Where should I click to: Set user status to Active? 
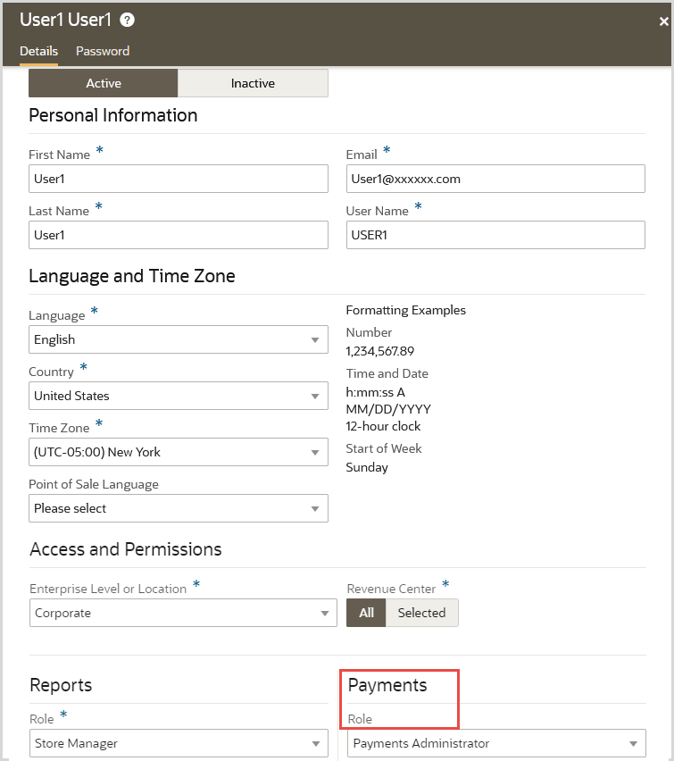(x=104, y=83)
